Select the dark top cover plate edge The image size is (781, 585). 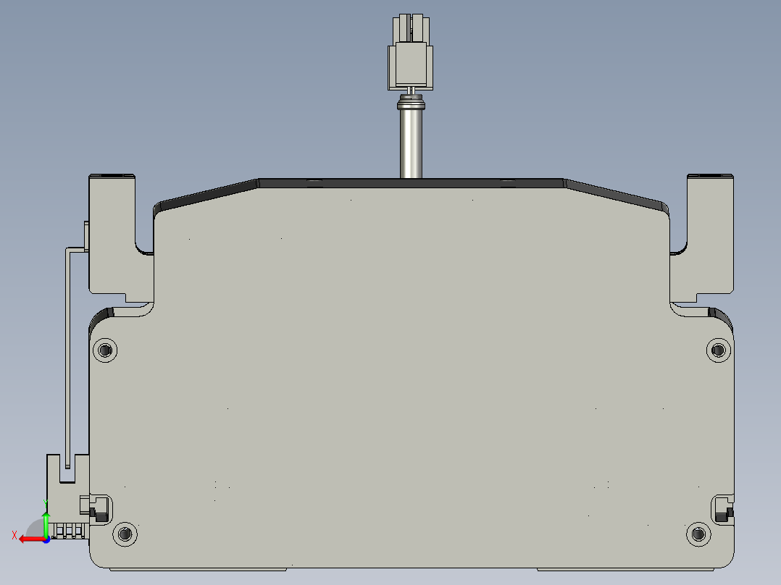click(411, 183)
